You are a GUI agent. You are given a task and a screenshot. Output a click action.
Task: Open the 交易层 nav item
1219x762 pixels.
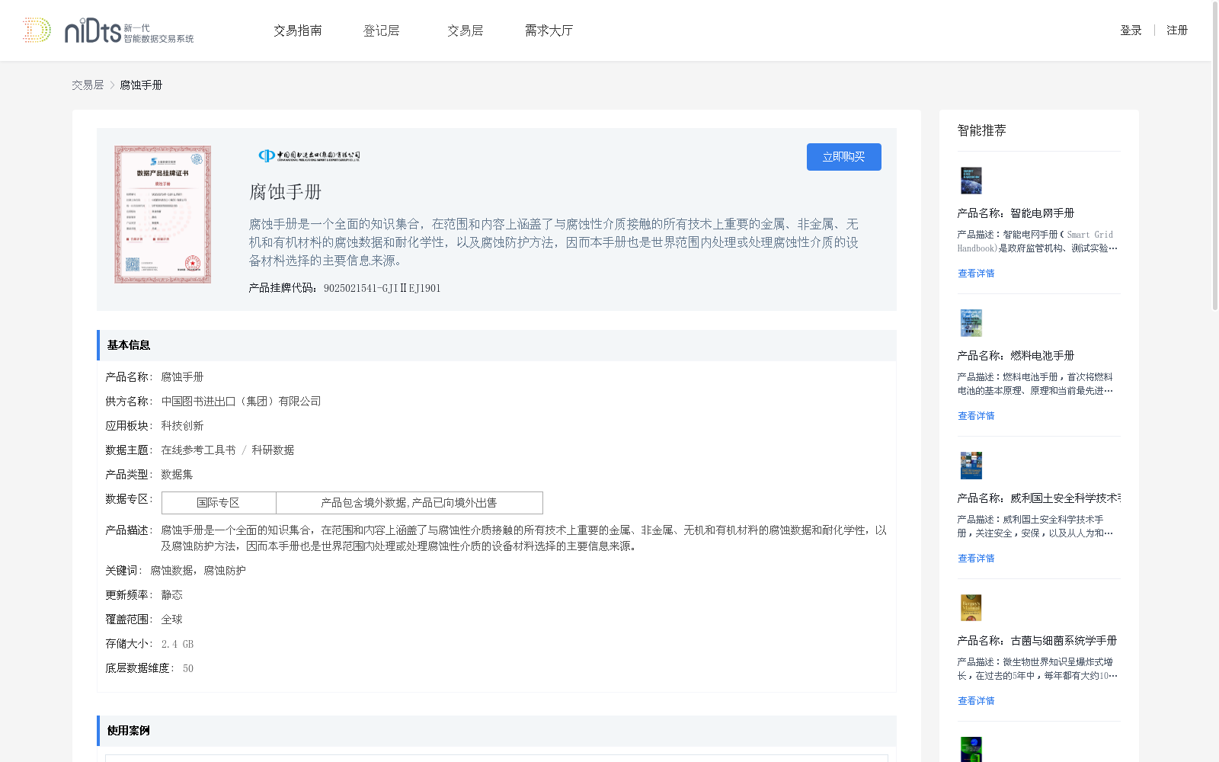click(x=466, y=30)
